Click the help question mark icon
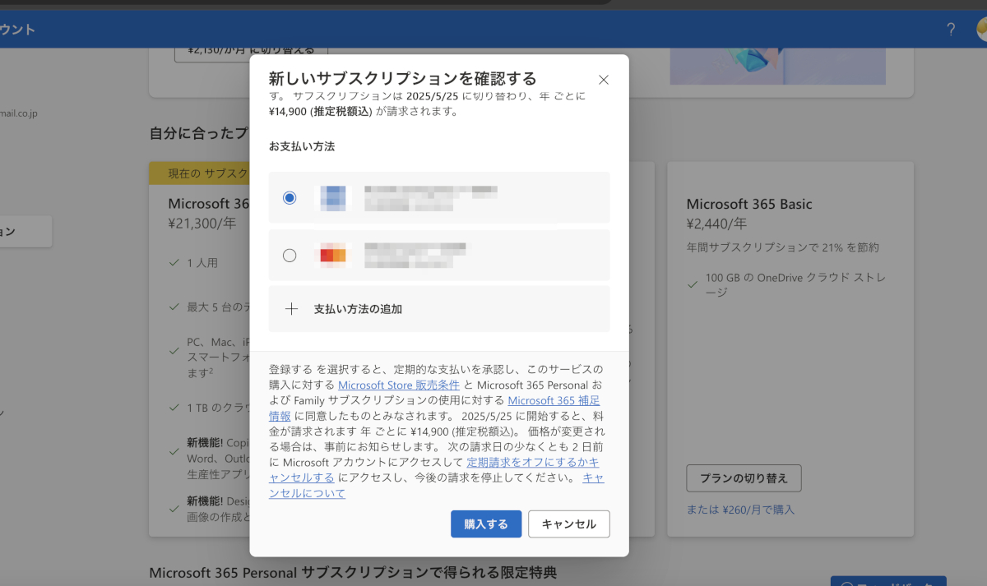987x586 pixels. click(x=951, y=29)
